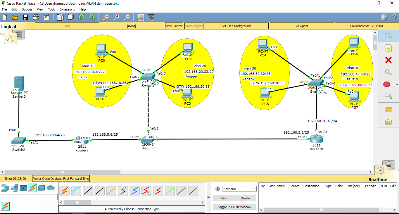
Task: Open the Extensions menu
Action: tap(67, 9)
